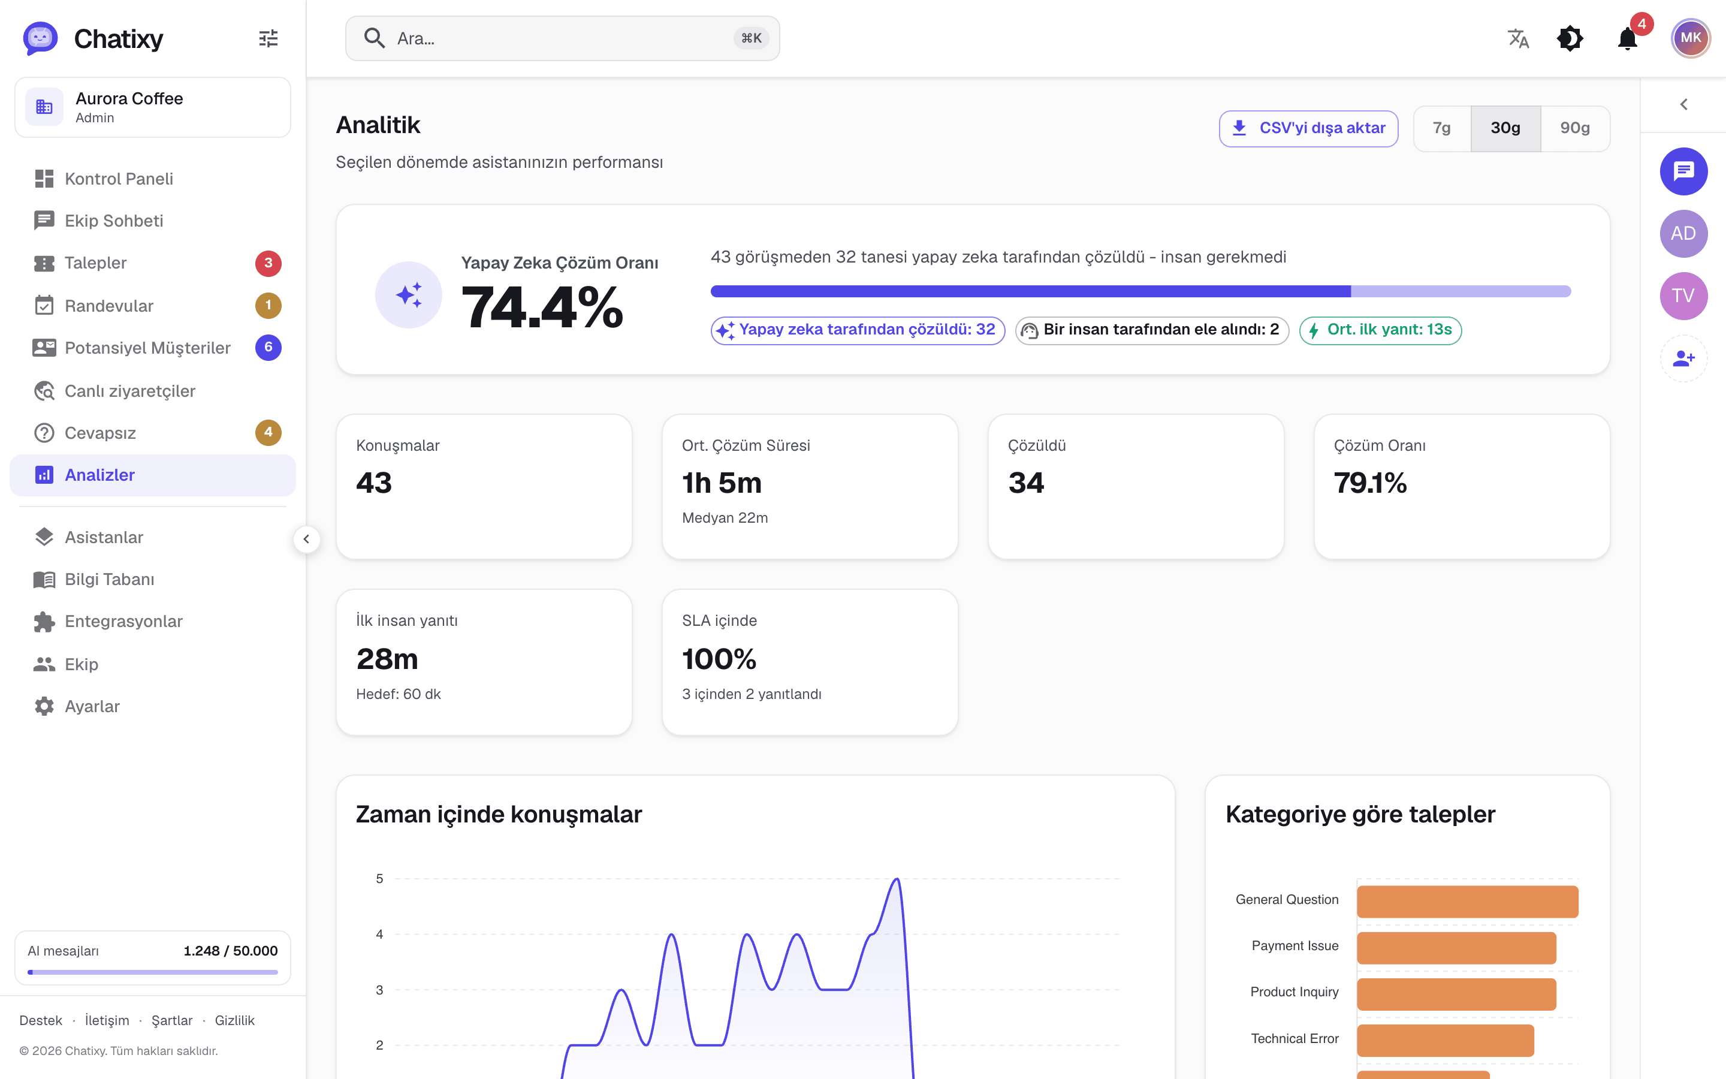Screen dimensions: 1726x1079
Task: Go to Kontrol Paneli page
Action: 153,179
